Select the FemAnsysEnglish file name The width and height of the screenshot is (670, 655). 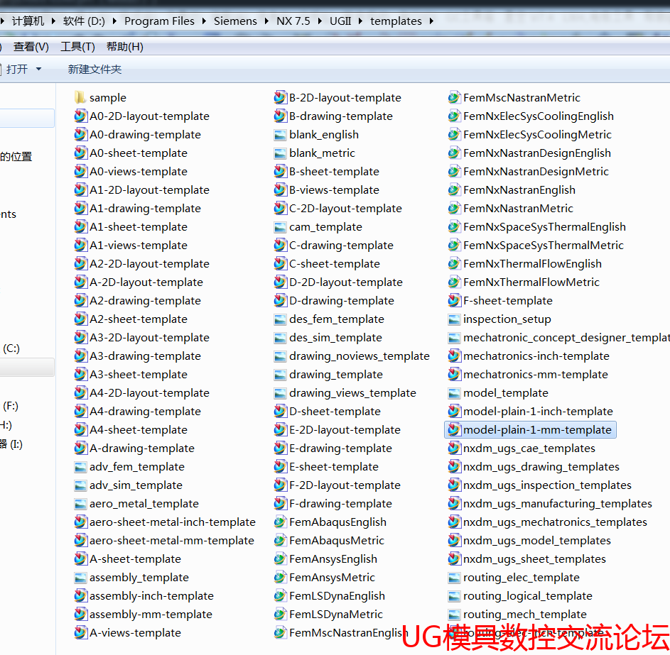[x=333, y=559]
